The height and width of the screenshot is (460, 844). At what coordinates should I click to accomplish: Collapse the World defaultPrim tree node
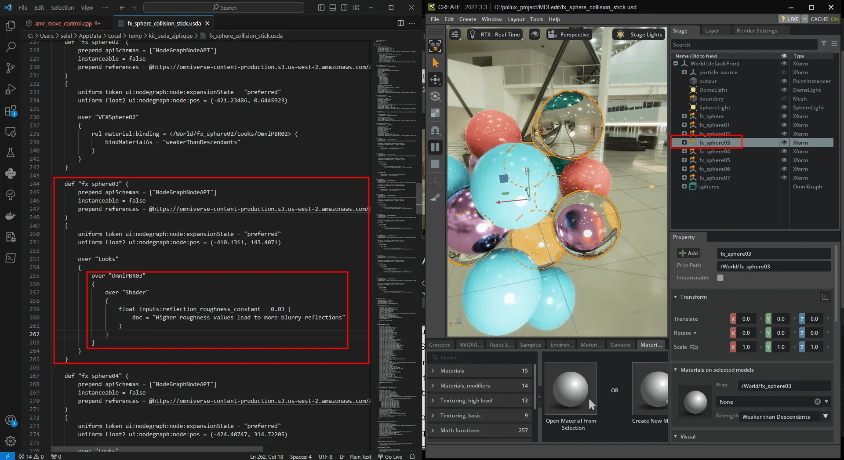(x=676, y=63)
